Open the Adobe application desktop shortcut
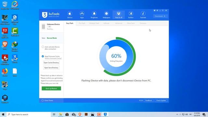208x117 pixels. click(x=5, y=33)
